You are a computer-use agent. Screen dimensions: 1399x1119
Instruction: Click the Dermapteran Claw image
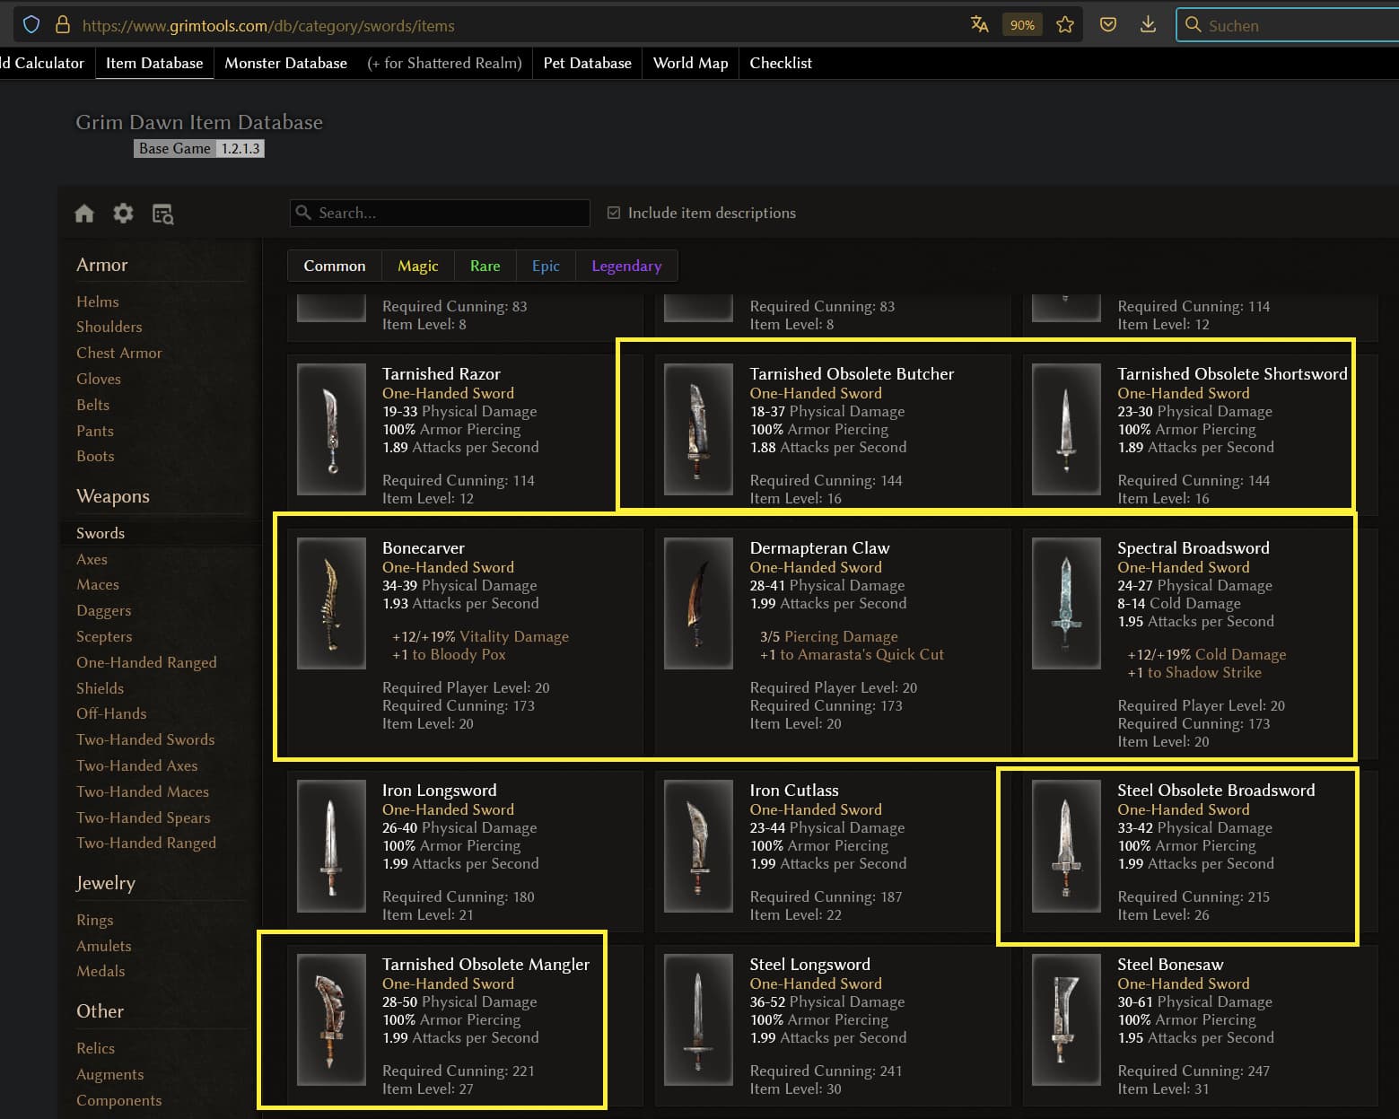click(x=698, y=603)
